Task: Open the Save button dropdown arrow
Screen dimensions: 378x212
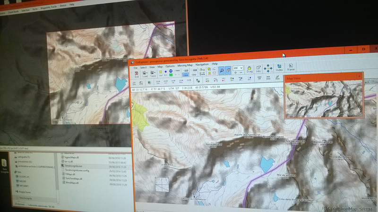Action: point(155,73)
